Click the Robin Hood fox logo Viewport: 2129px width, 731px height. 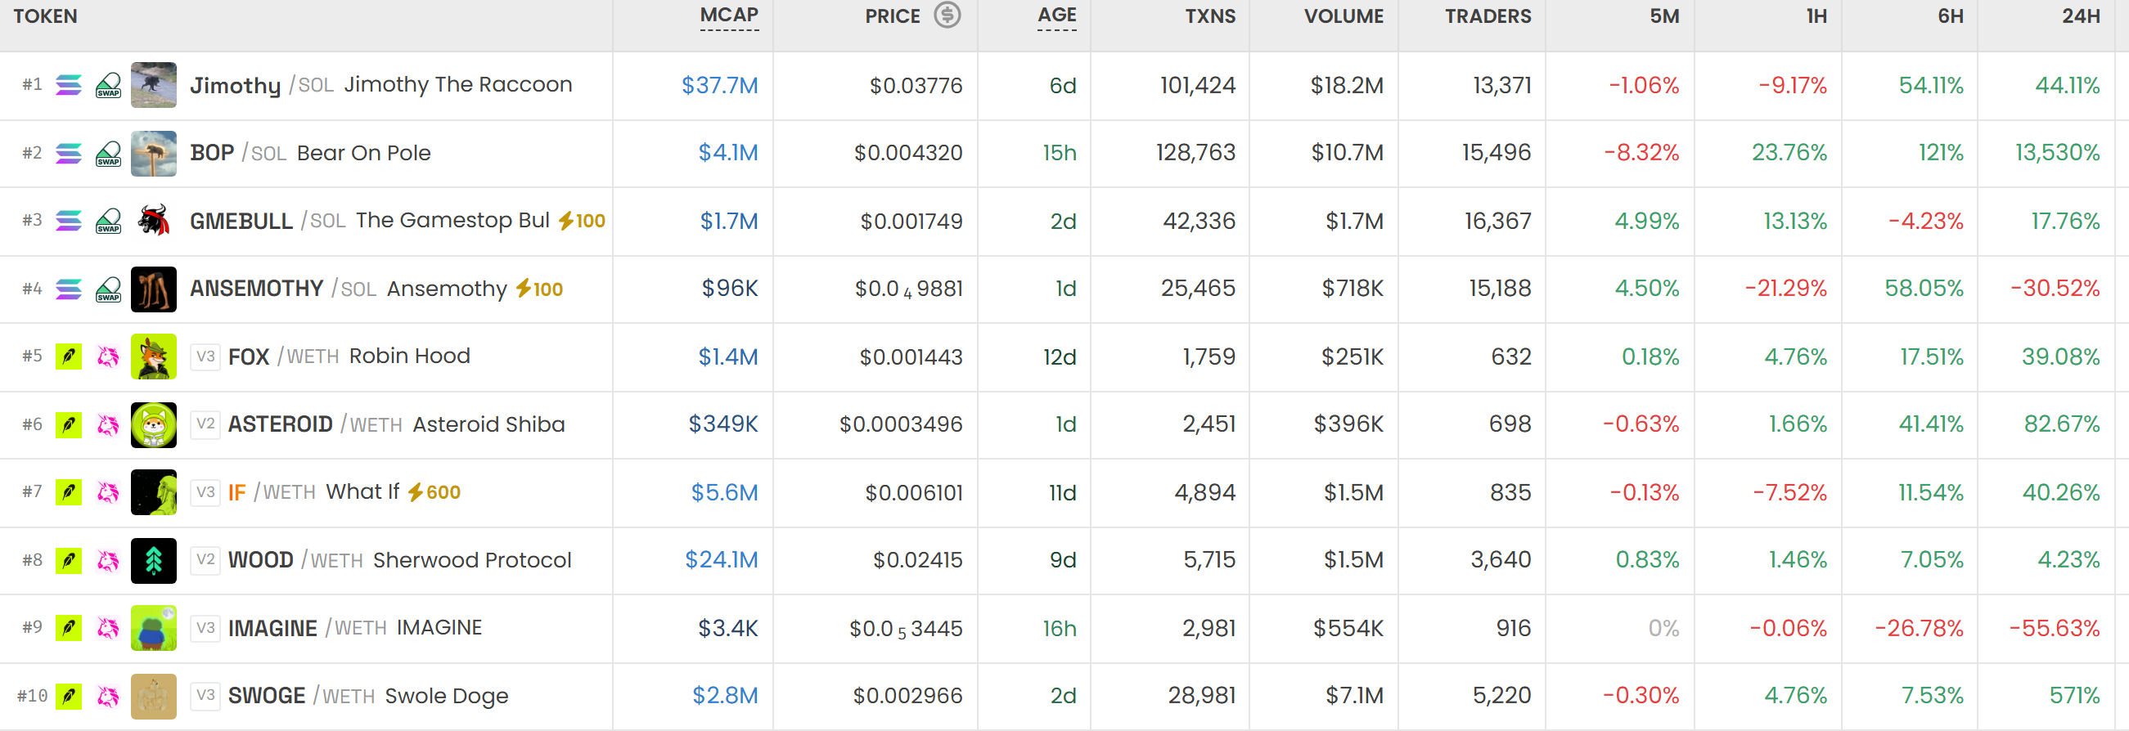(154, 357)
